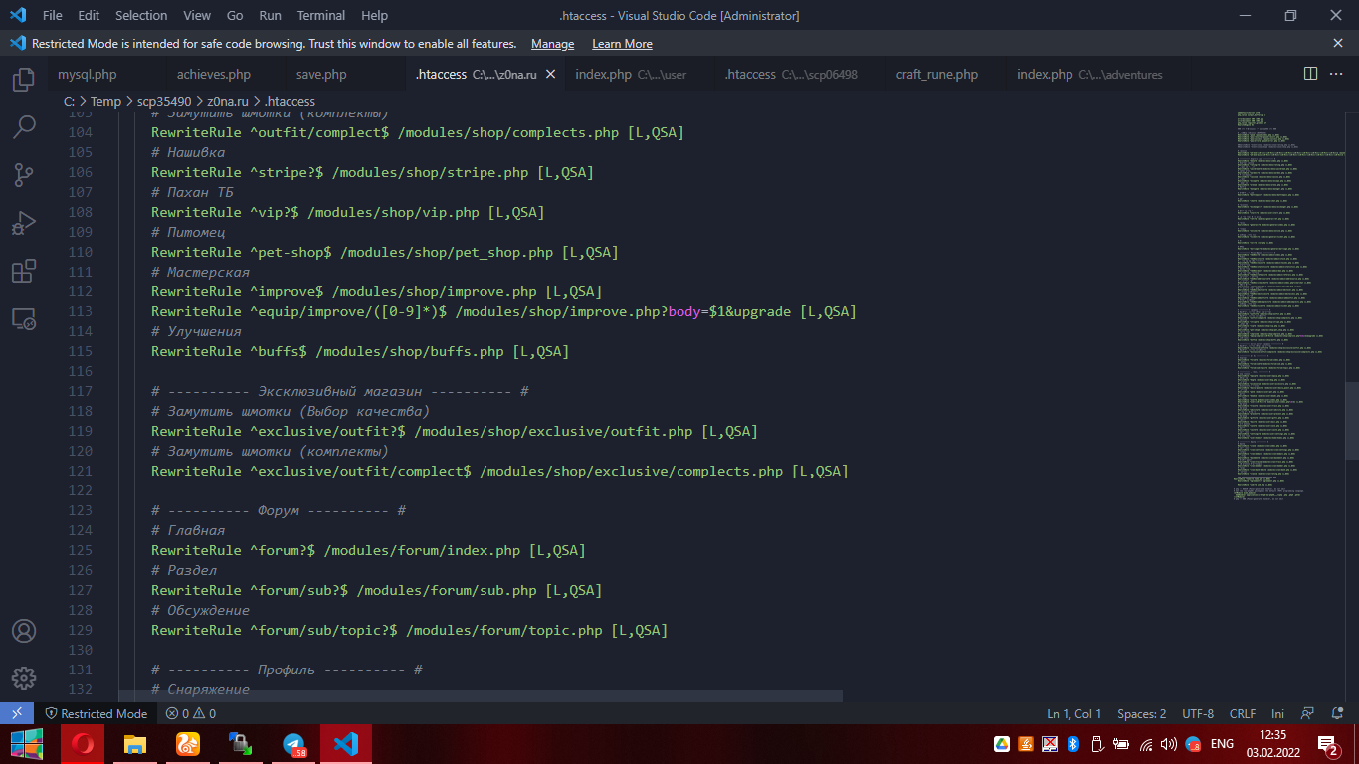Open the Remote Explorer icon
Screen dimensions: 1359x764
[x=24, y=318]
